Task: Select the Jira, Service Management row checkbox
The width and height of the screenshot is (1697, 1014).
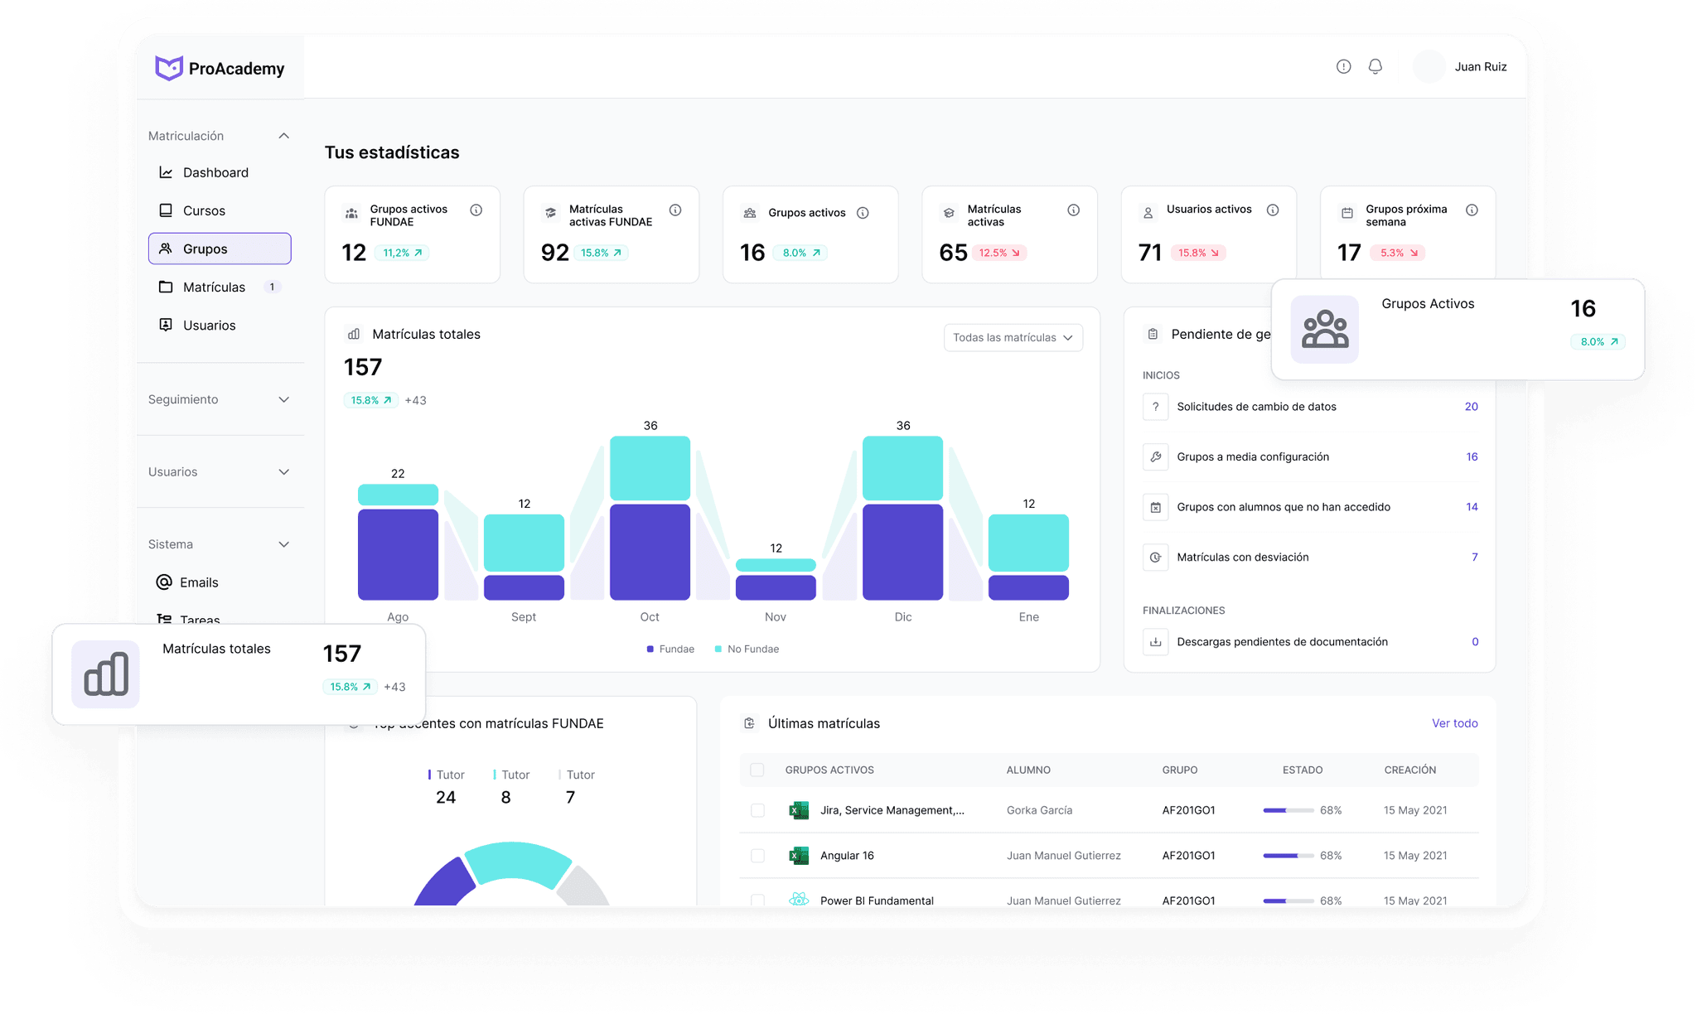Action: pos(757,810)
